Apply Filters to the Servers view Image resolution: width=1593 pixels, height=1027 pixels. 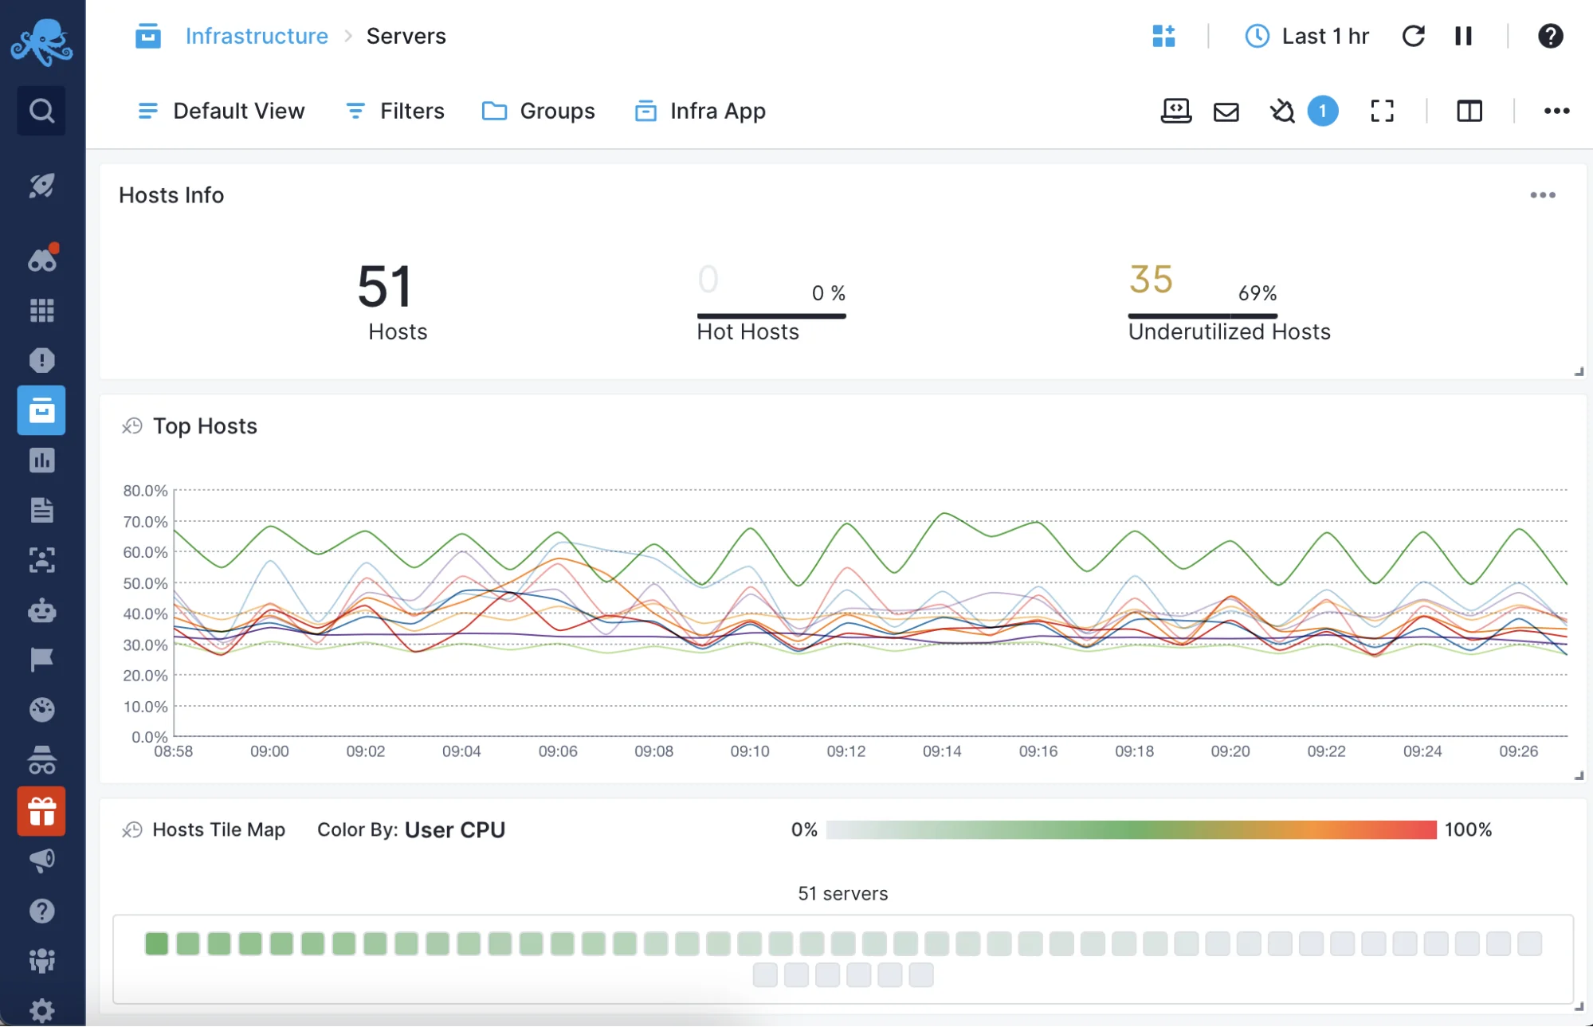tap(410, 111)
